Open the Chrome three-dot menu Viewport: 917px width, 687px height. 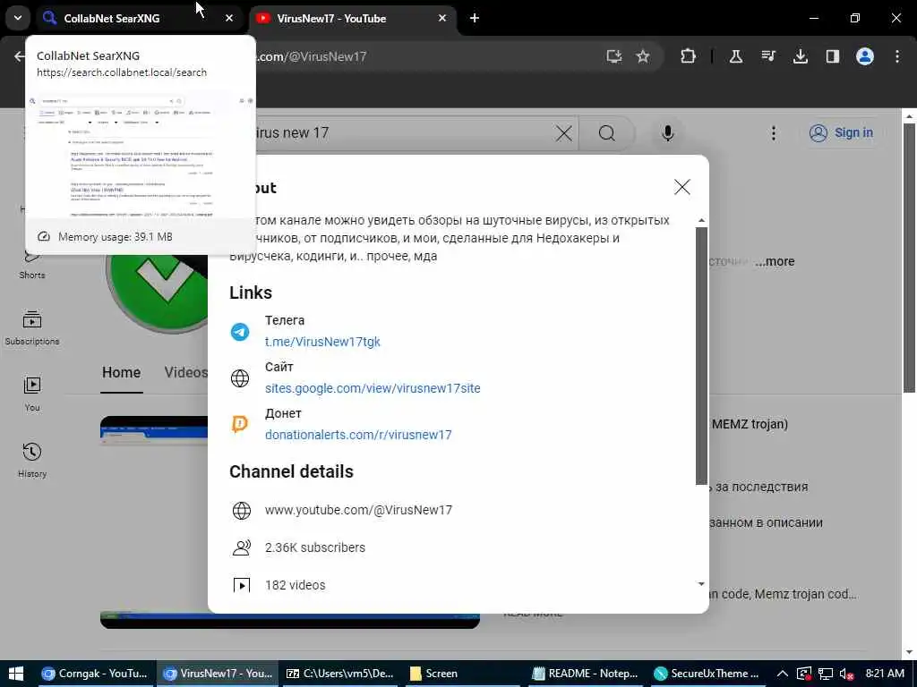[897, 56]
